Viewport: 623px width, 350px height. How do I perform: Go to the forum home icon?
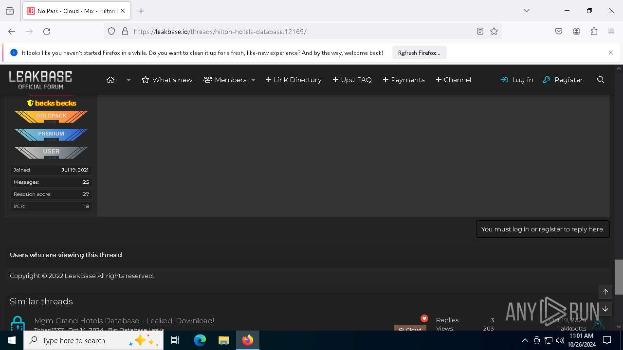pyautogui.click(x=110, y=80)
